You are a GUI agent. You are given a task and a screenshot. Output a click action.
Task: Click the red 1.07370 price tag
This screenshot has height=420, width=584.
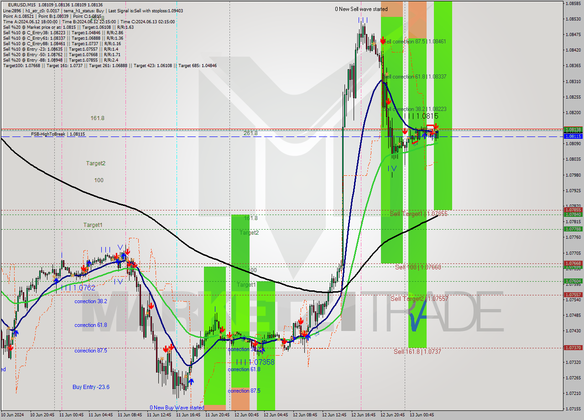[573, 348]
